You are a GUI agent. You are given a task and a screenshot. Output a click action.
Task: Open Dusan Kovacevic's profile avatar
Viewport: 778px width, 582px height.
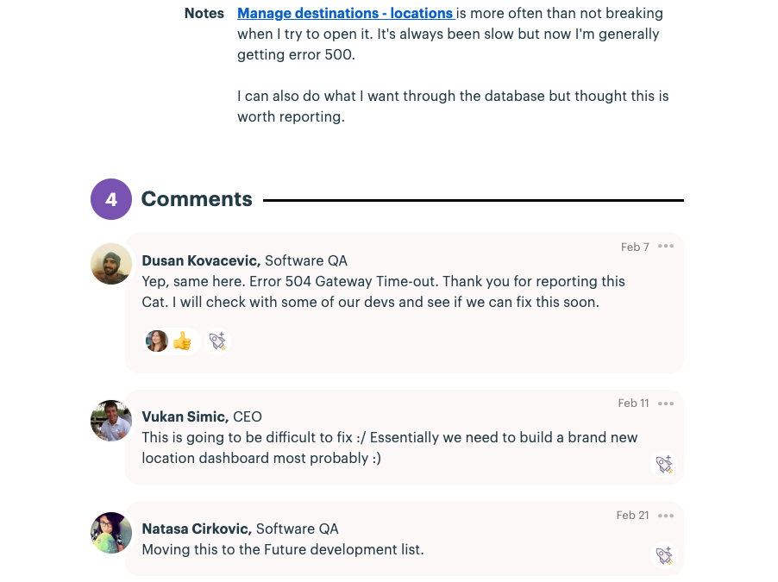tap(111, 264)
